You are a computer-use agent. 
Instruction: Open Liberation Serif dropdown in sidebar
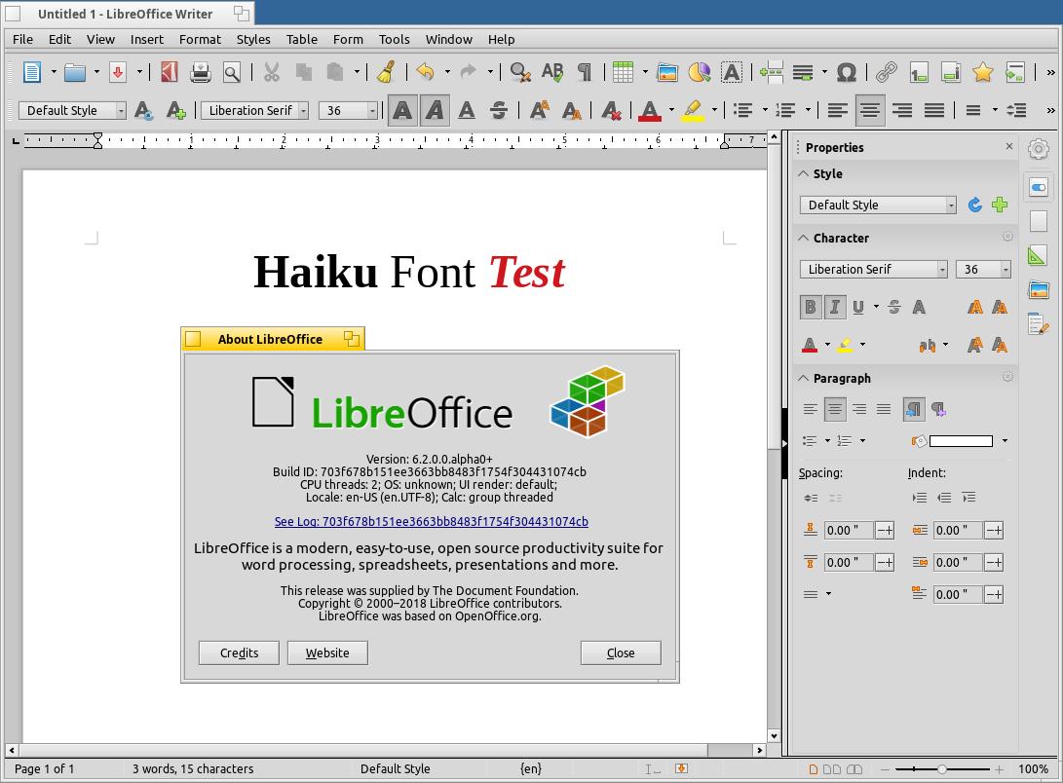tap(942, 269)
